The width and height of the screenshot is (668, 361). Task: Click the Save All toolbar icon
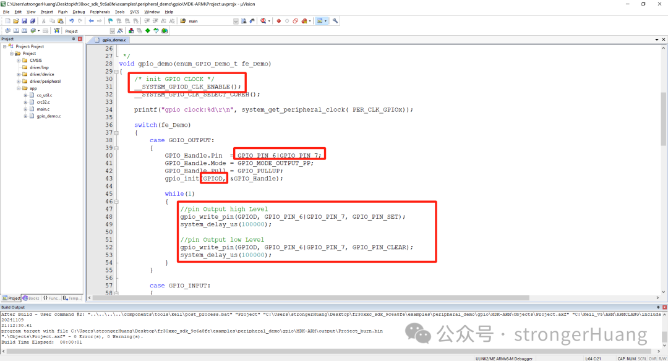pyautogui.click(x=33, y=21)
